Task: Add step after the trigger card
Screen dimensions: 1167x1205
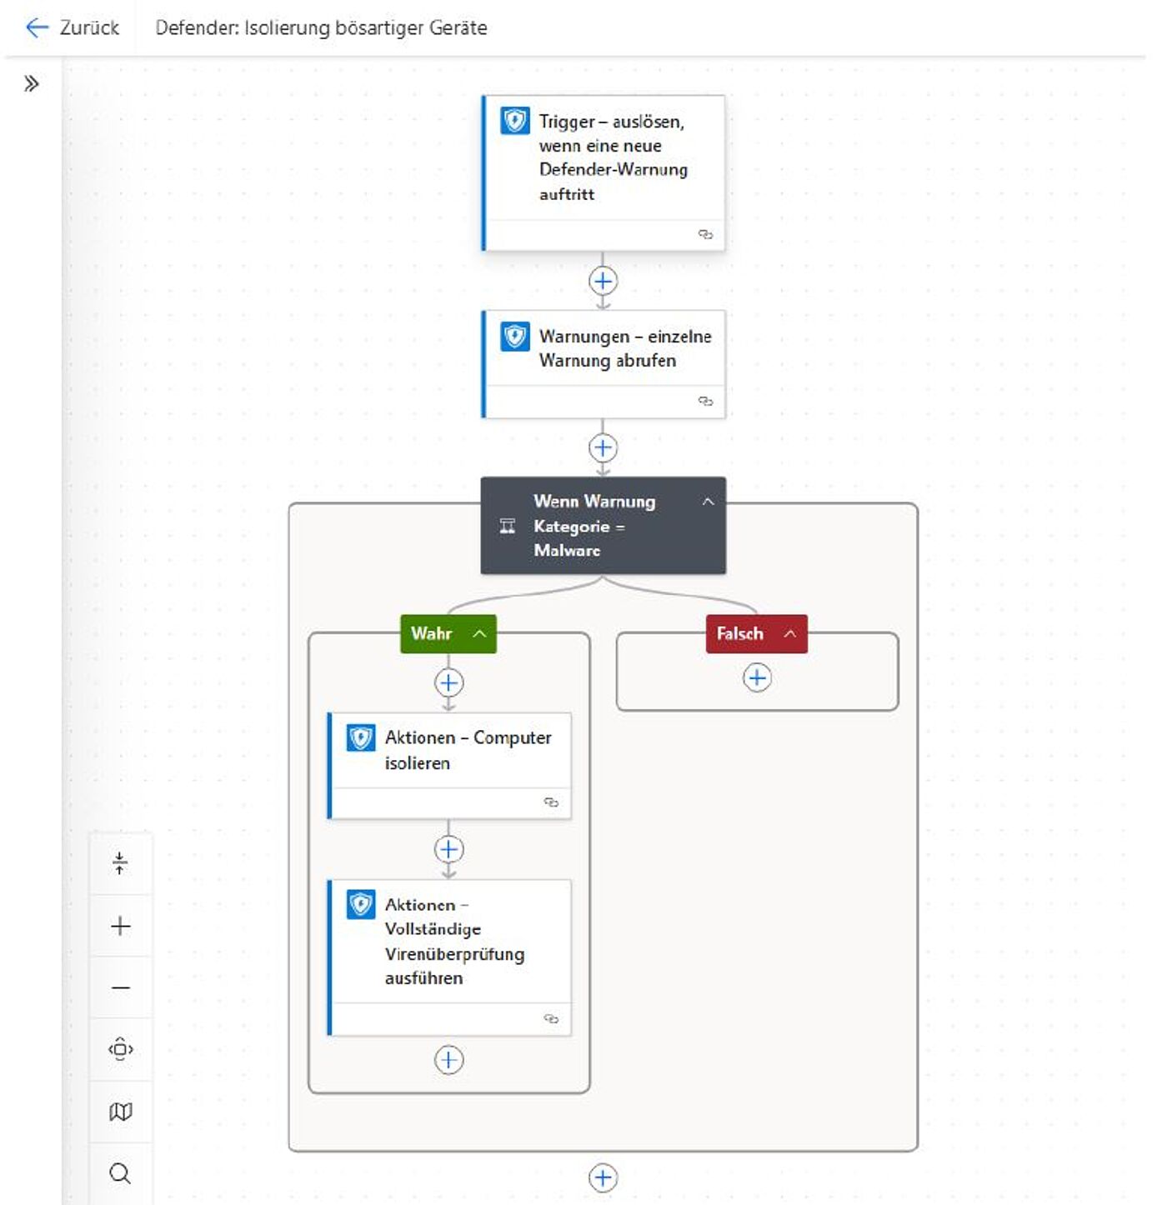Action: [603, 281]
